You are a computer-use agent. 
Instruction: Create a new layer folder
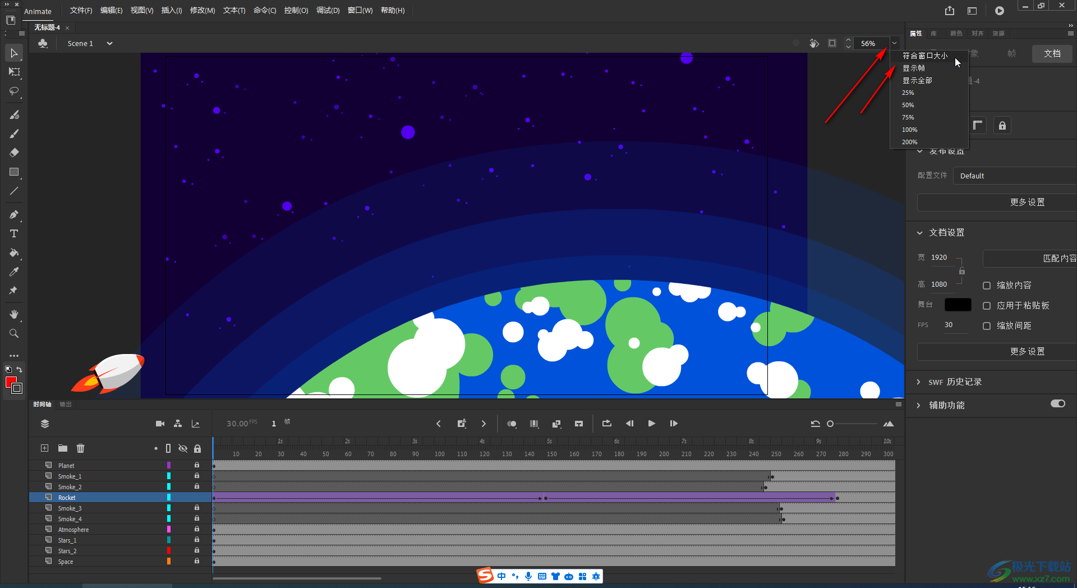(x=63, y=448)
